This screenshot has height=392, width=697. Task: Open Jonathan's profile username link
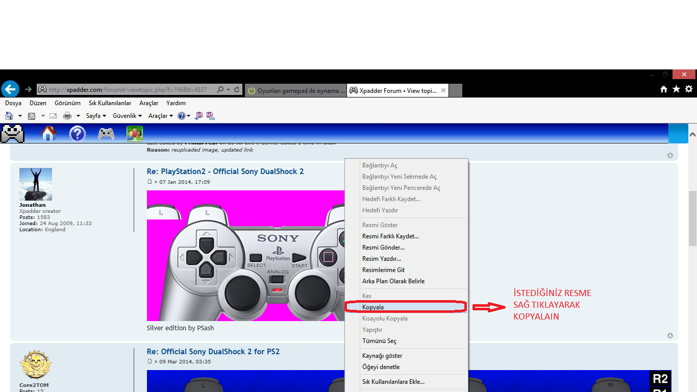click(x=33, y=205)
